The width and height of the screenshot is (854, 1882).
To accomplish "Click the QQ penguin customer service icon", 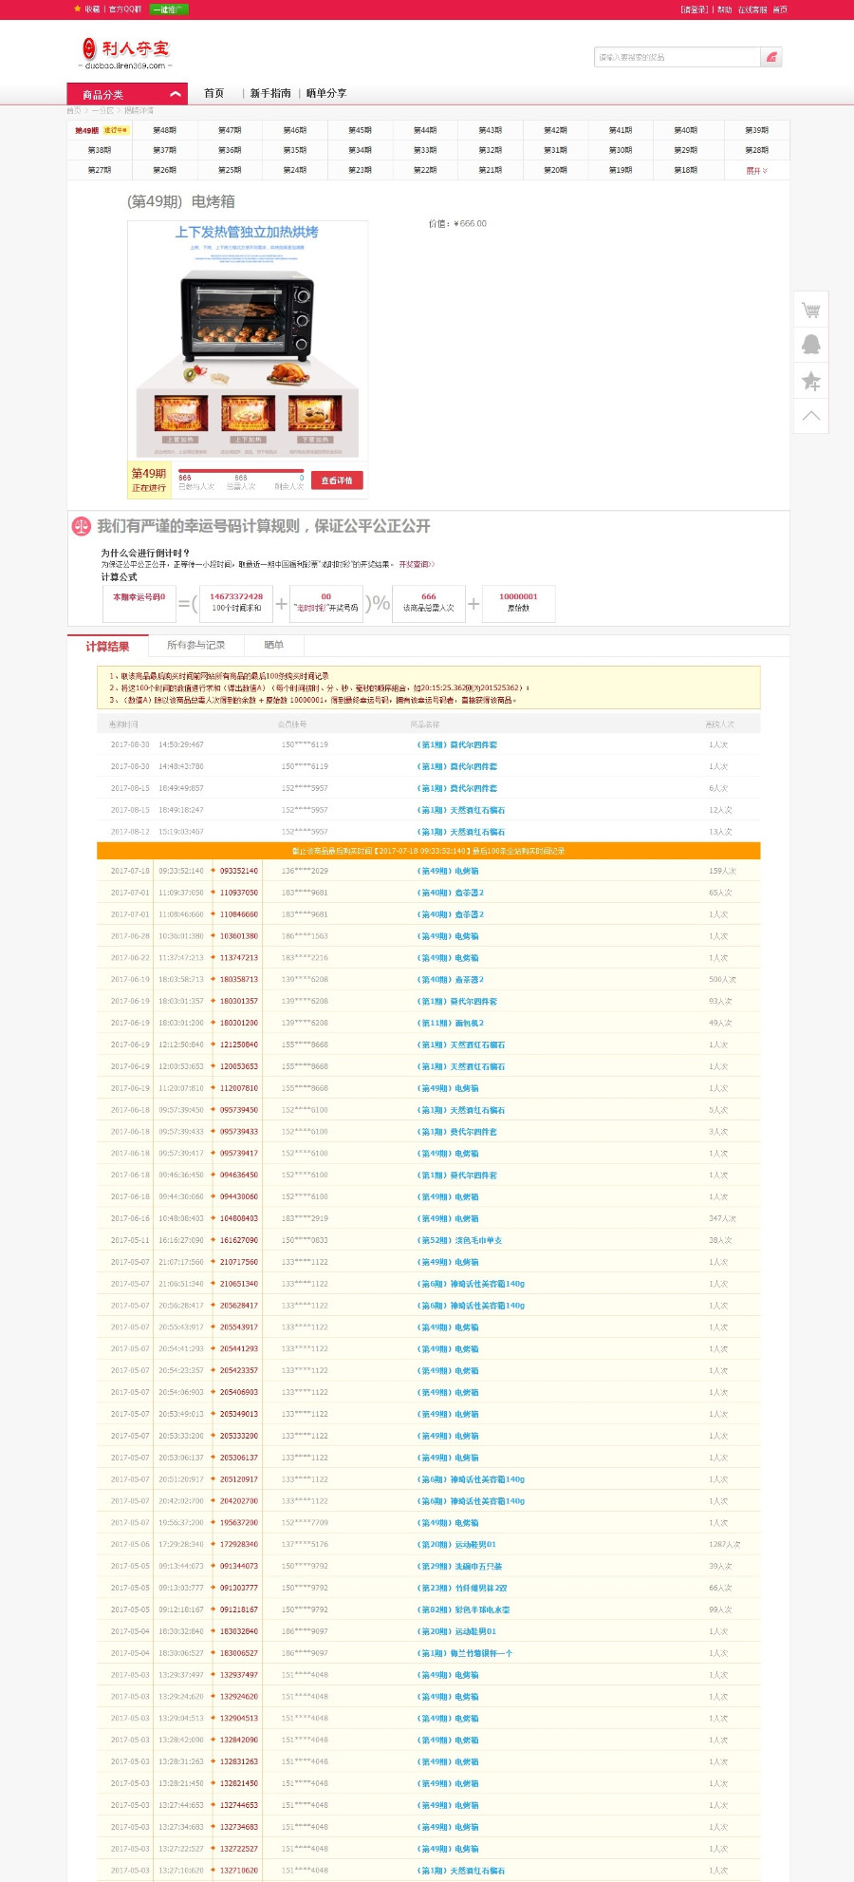I will (810, 345).
